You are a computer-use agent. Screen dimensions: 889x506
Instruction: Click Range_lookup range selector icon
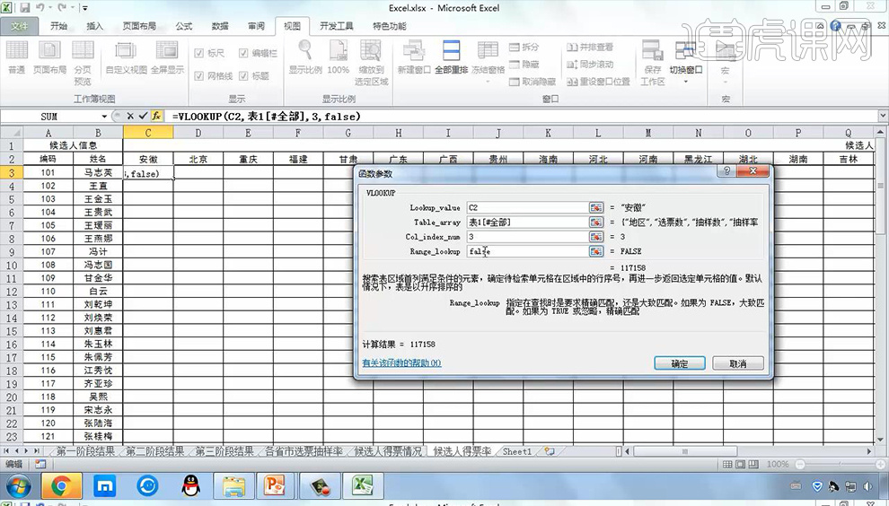click(x=596, y=251)
